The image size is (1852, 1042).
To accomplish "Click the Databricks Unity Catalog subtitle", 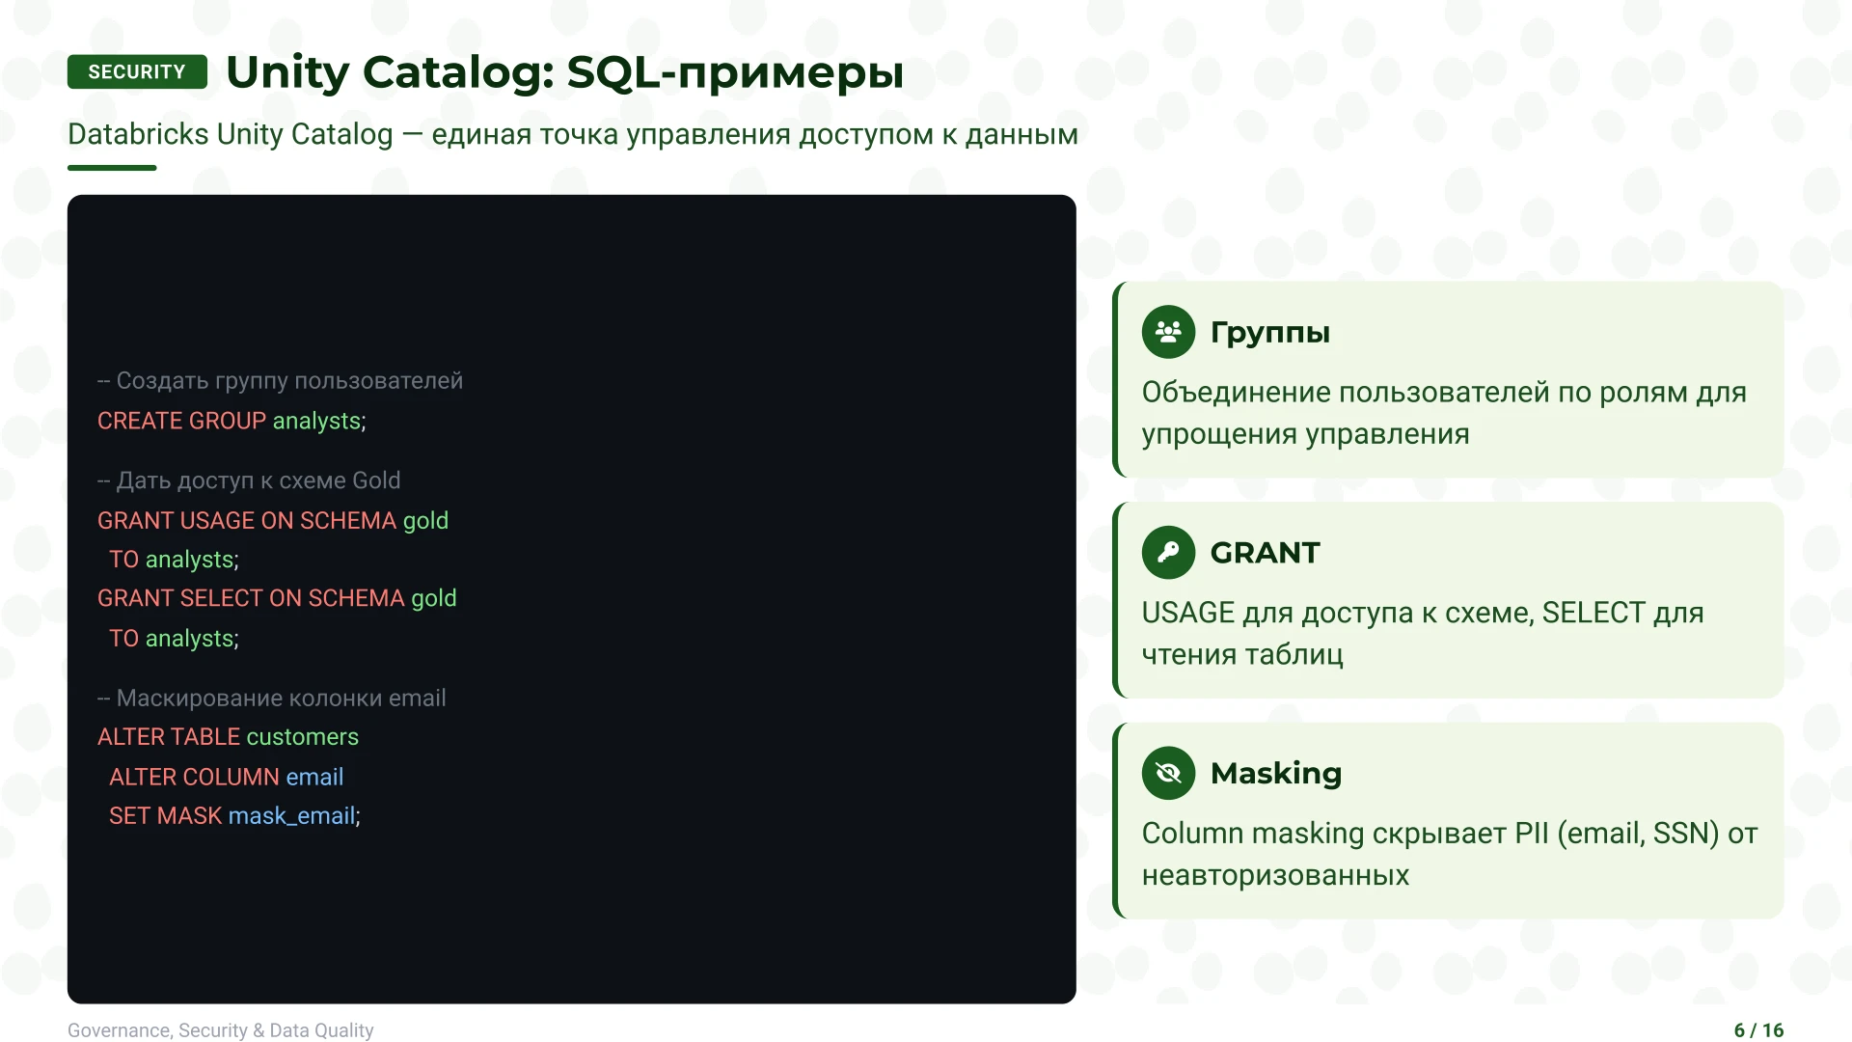I will [x=573, y=134].
